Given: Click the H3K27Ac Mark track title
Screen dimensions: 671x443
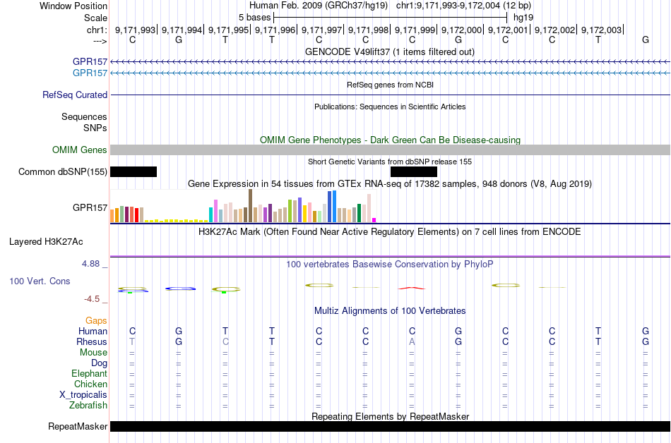Looking at the screenshot, I should 390,231.
